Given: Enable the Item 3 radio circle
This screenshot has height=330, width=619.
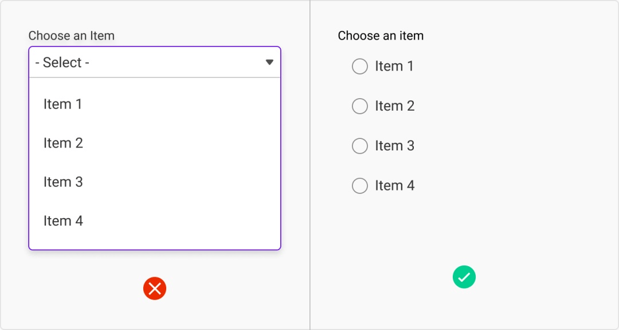Looking at the screenshot, I should [359, 146].
